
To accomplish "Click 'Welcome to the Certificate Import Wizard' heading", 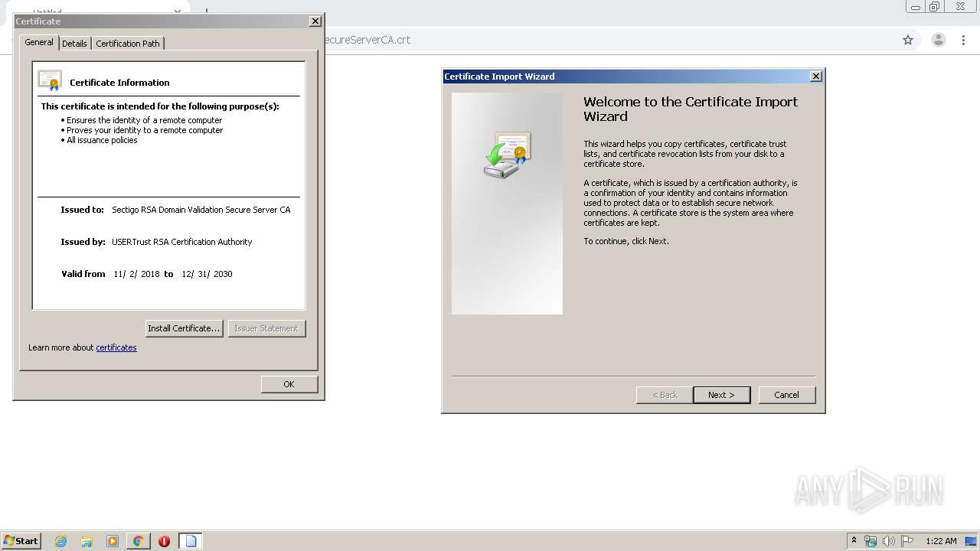I will (x=691, y=109).
